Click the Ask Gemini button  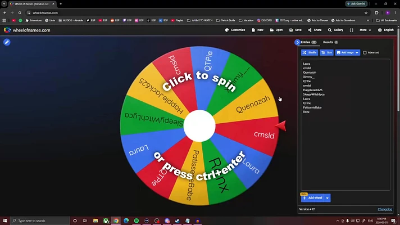point(356,4)
